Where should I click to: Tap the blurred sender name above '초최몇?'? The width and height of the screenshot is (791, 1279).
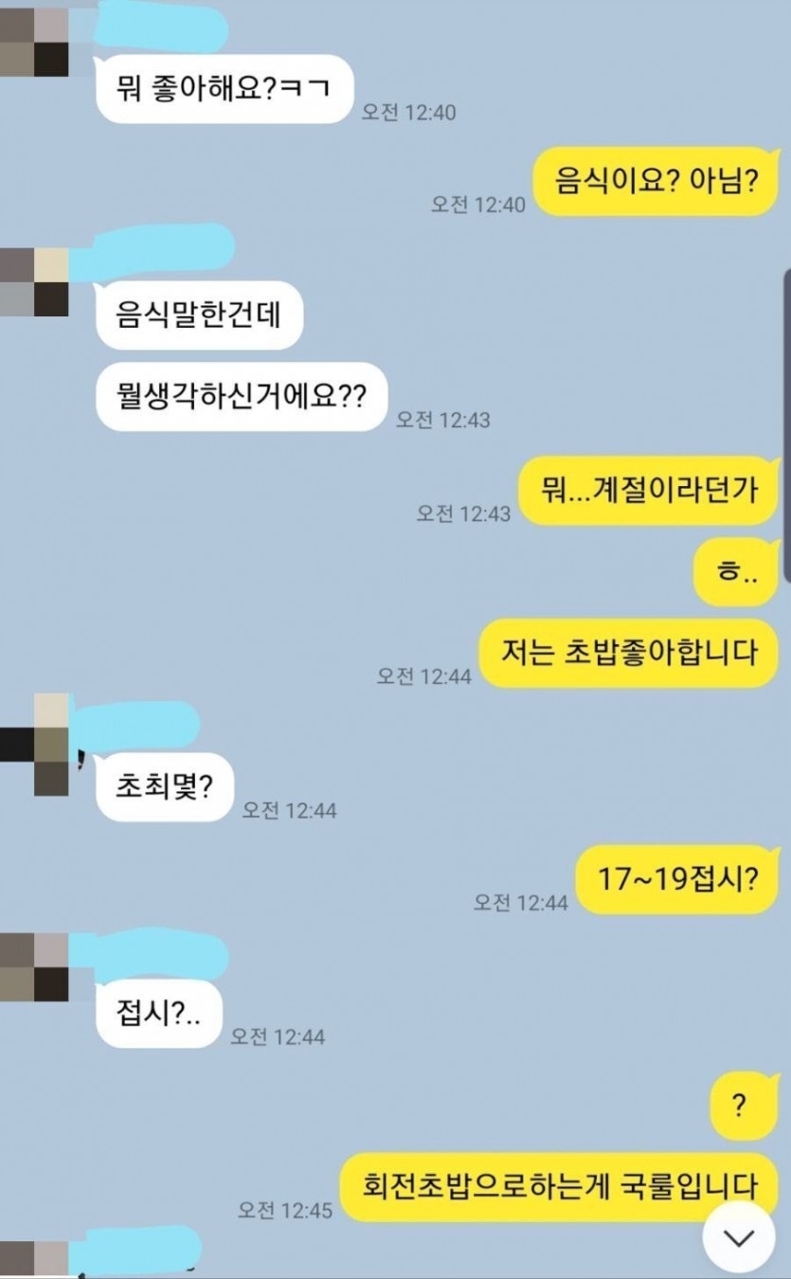coord(135,726)
